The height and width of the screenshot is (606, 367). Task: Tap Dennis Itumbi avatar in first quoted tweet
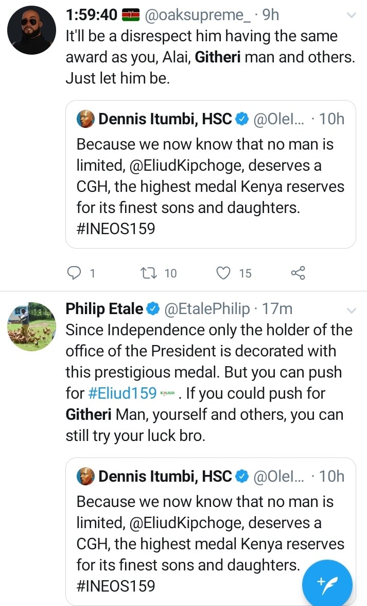(85, 119)
